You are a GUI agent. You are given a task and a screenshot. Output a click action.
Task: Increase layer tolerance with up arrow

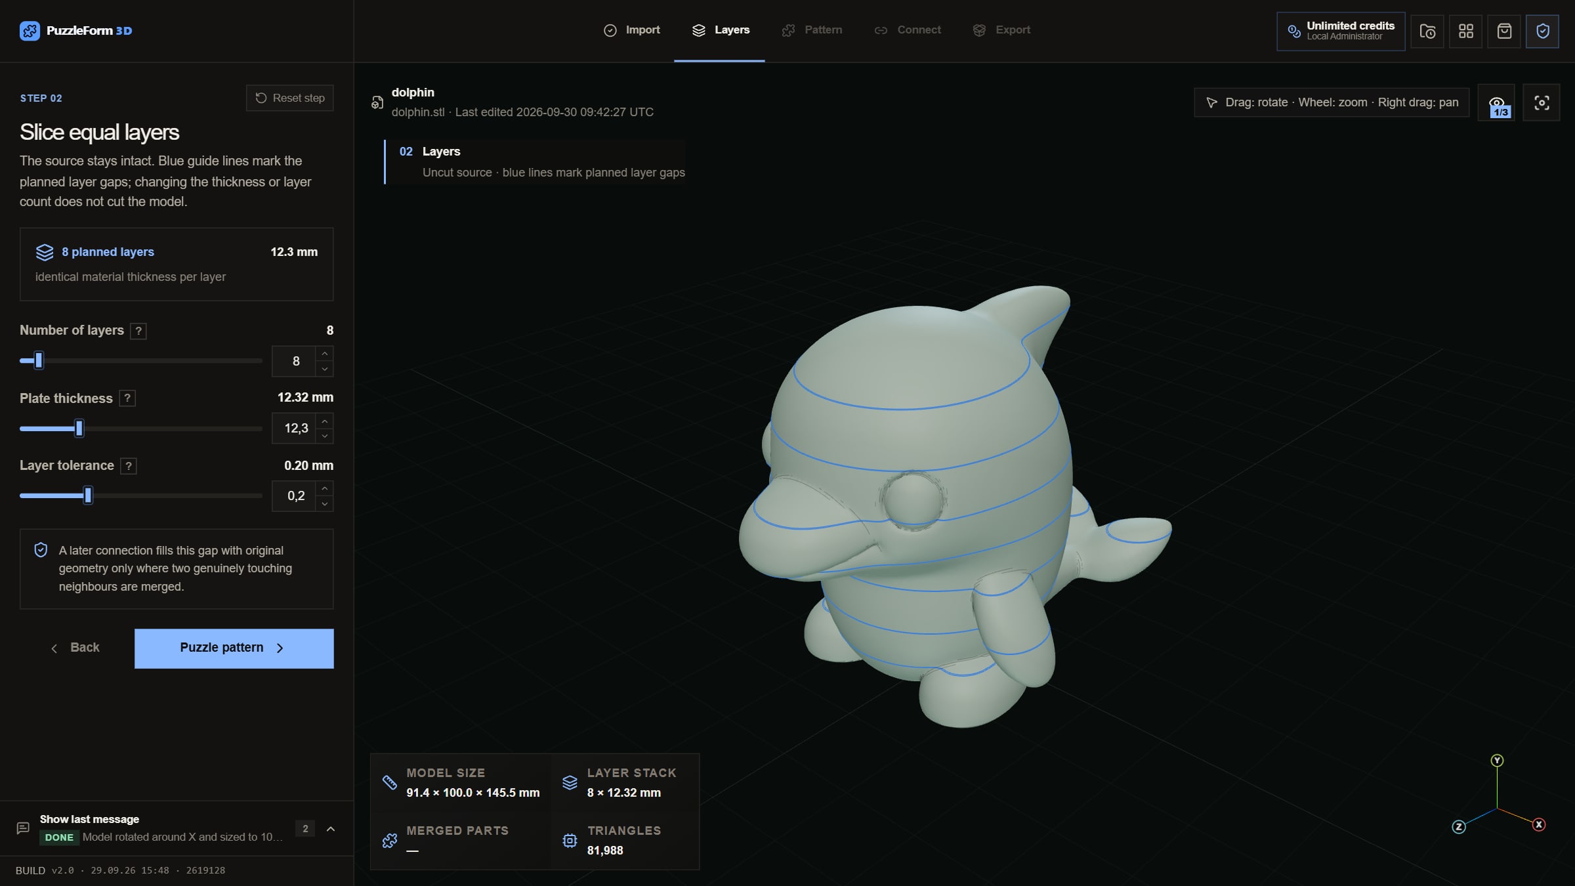(324, 488)
